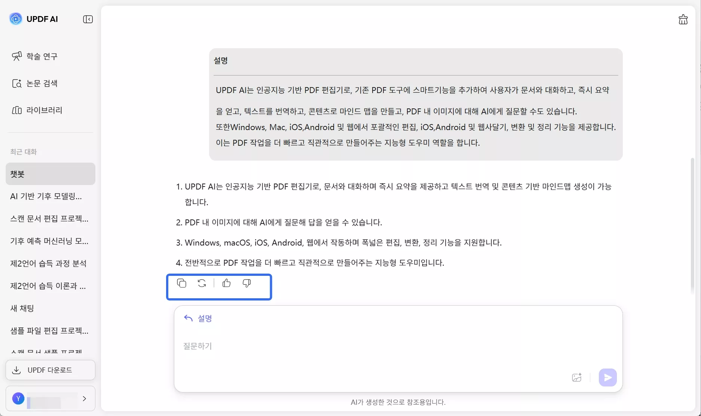Open 학술 연구 academic research
701x416 pixels.
42,56
